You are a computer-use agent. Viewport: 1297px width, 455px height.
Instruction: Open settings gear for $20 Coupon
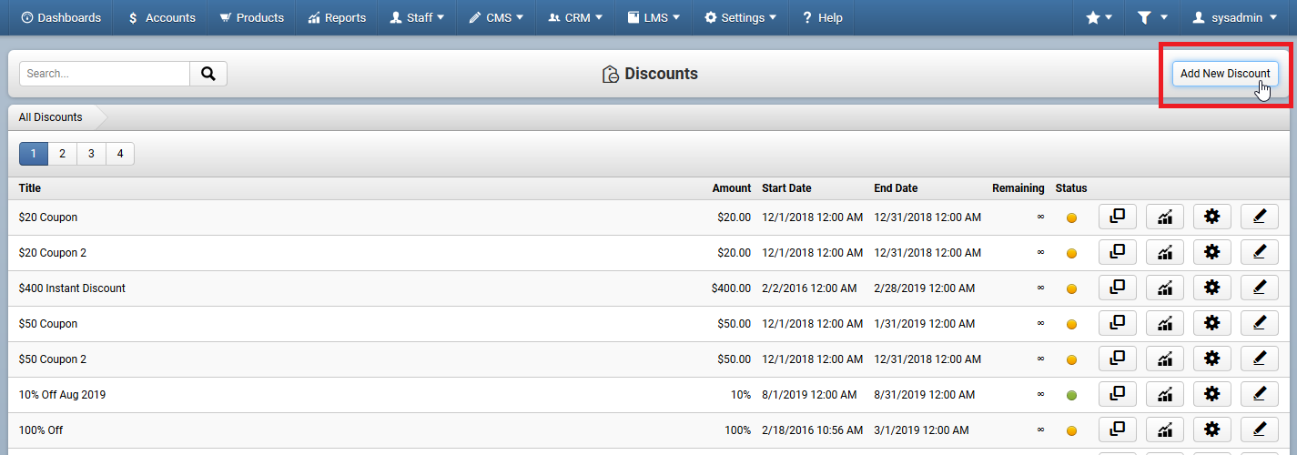point(1212,217)
